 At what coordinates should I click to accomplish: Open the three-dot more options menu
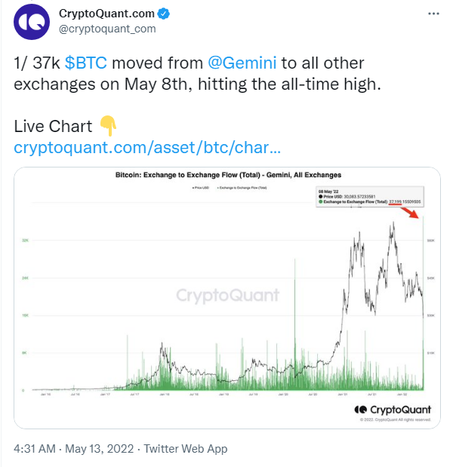[x=433, y=14]
